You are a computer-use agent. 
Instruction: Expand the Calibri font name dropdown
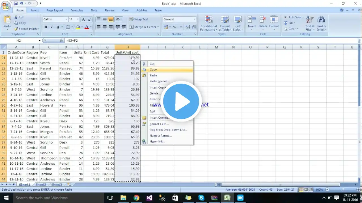[x=66, y=19]
